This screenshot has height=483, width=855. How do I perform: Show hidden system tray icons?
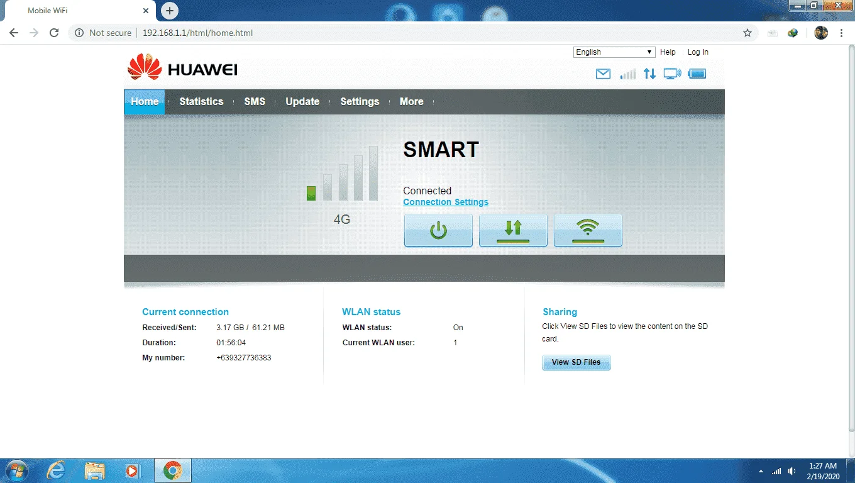point(761,471)
